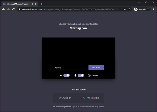The image size is (157, 112).
Task: Mute the microphone toggle switch
Action: 81,75
